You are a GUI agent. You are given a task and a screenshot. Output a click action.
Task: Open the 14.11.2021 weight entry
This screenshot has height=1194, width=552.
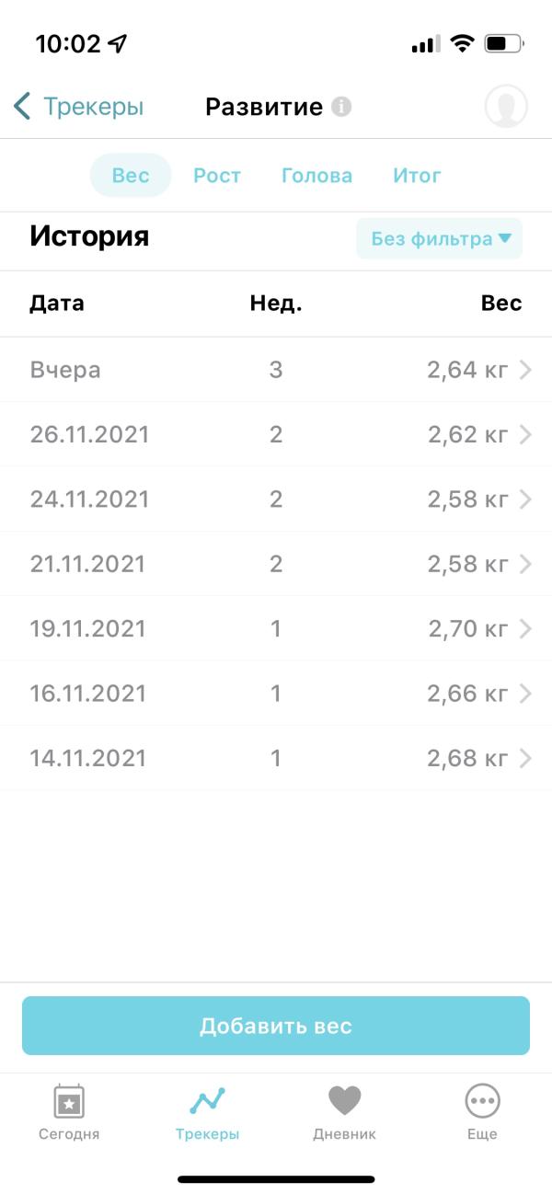[276, 758]
